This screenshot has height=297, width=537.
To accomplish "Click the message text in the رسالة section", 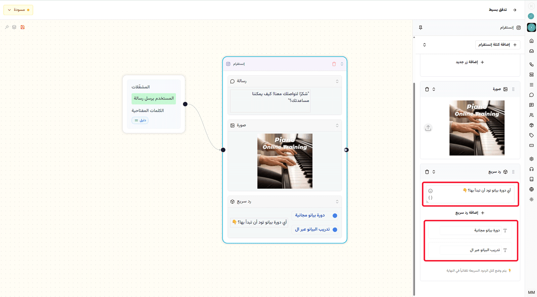I will (281, 97).
